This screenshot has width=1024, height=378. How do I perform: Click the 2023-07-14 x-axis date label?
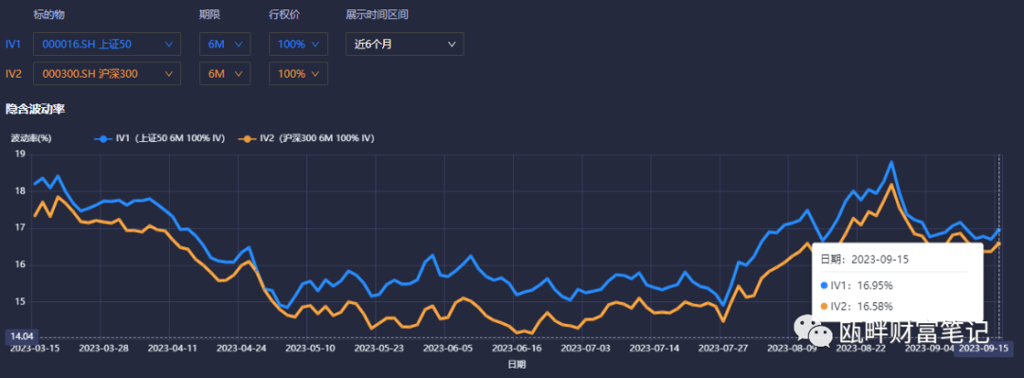pos(655,348)
